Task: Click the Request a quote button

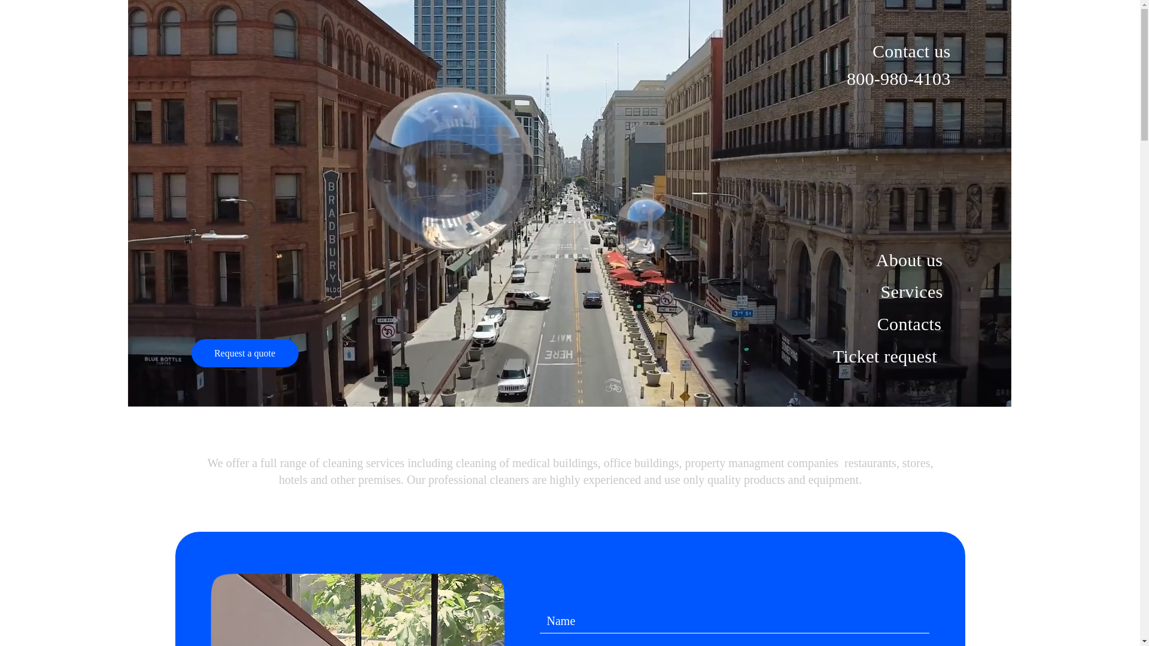Action: (x=245, y=353)
